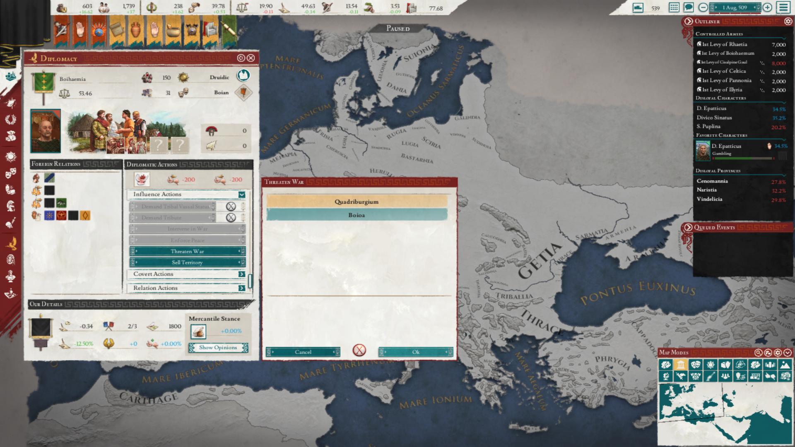The width and height of the screenshot is (795, 447).
Task: Open the sun religion sidebar icon
Action: pyautogui.click(x=11, y=156)
